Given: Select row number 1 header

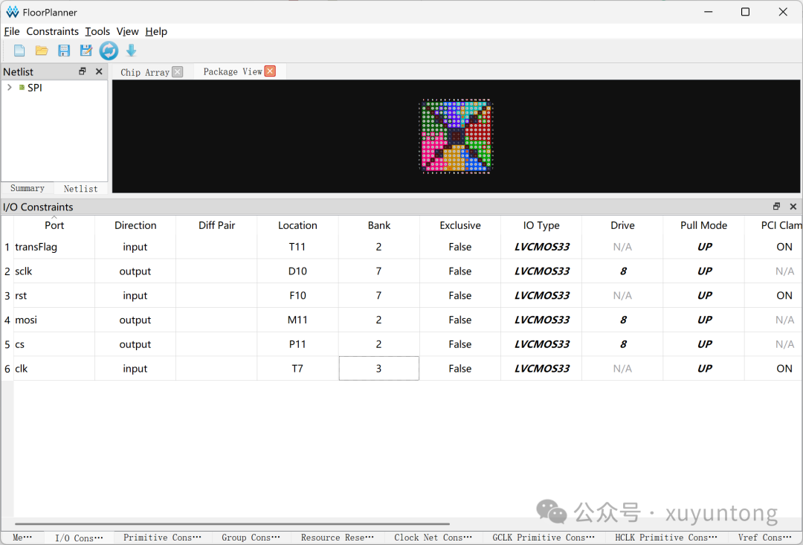Looking at the screenshot, I should (x=7, y=247).
